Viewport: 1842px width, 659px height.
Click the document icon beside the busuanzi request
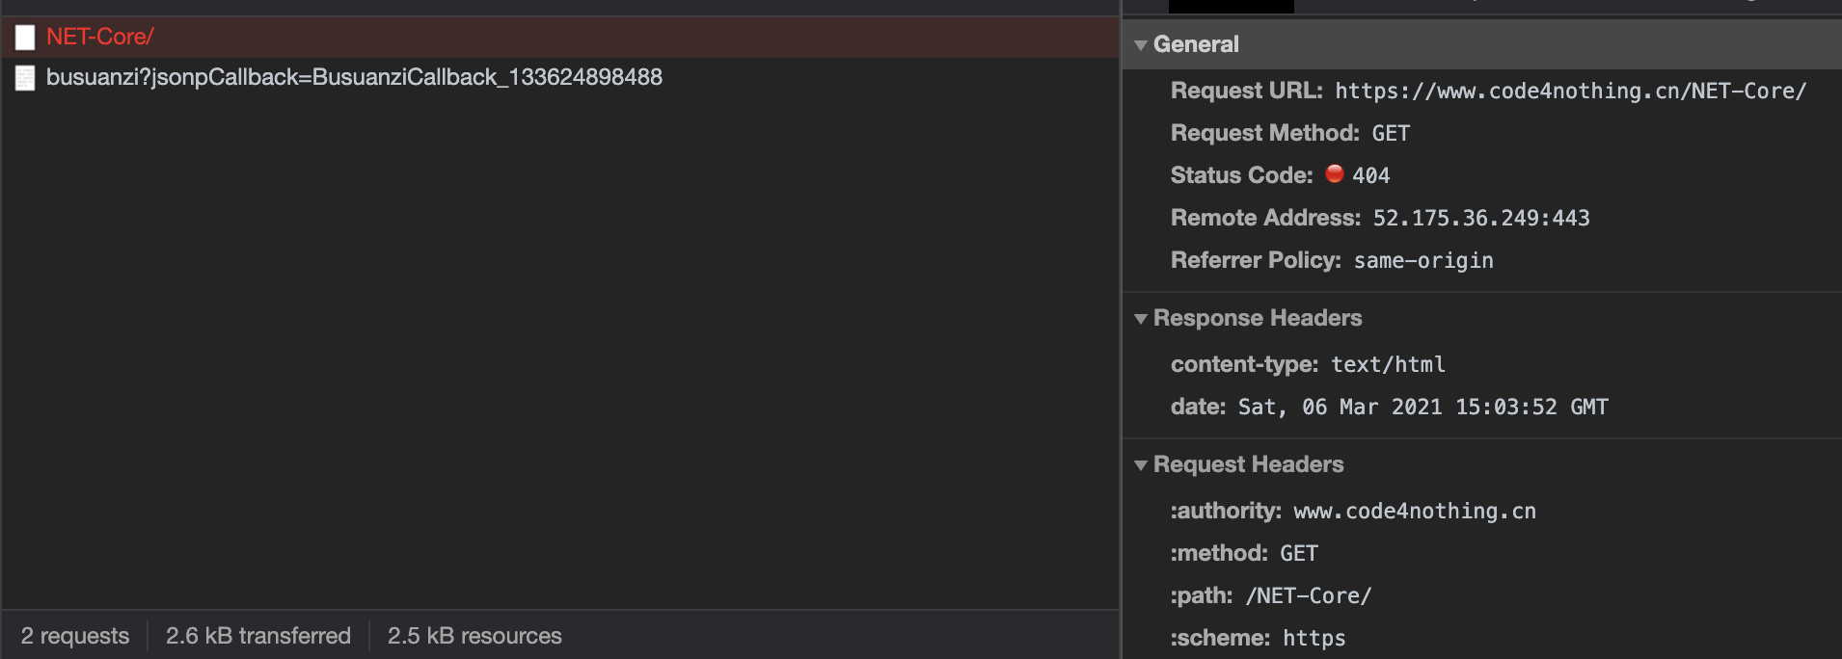pyautogui.click(x=26, y=79)
